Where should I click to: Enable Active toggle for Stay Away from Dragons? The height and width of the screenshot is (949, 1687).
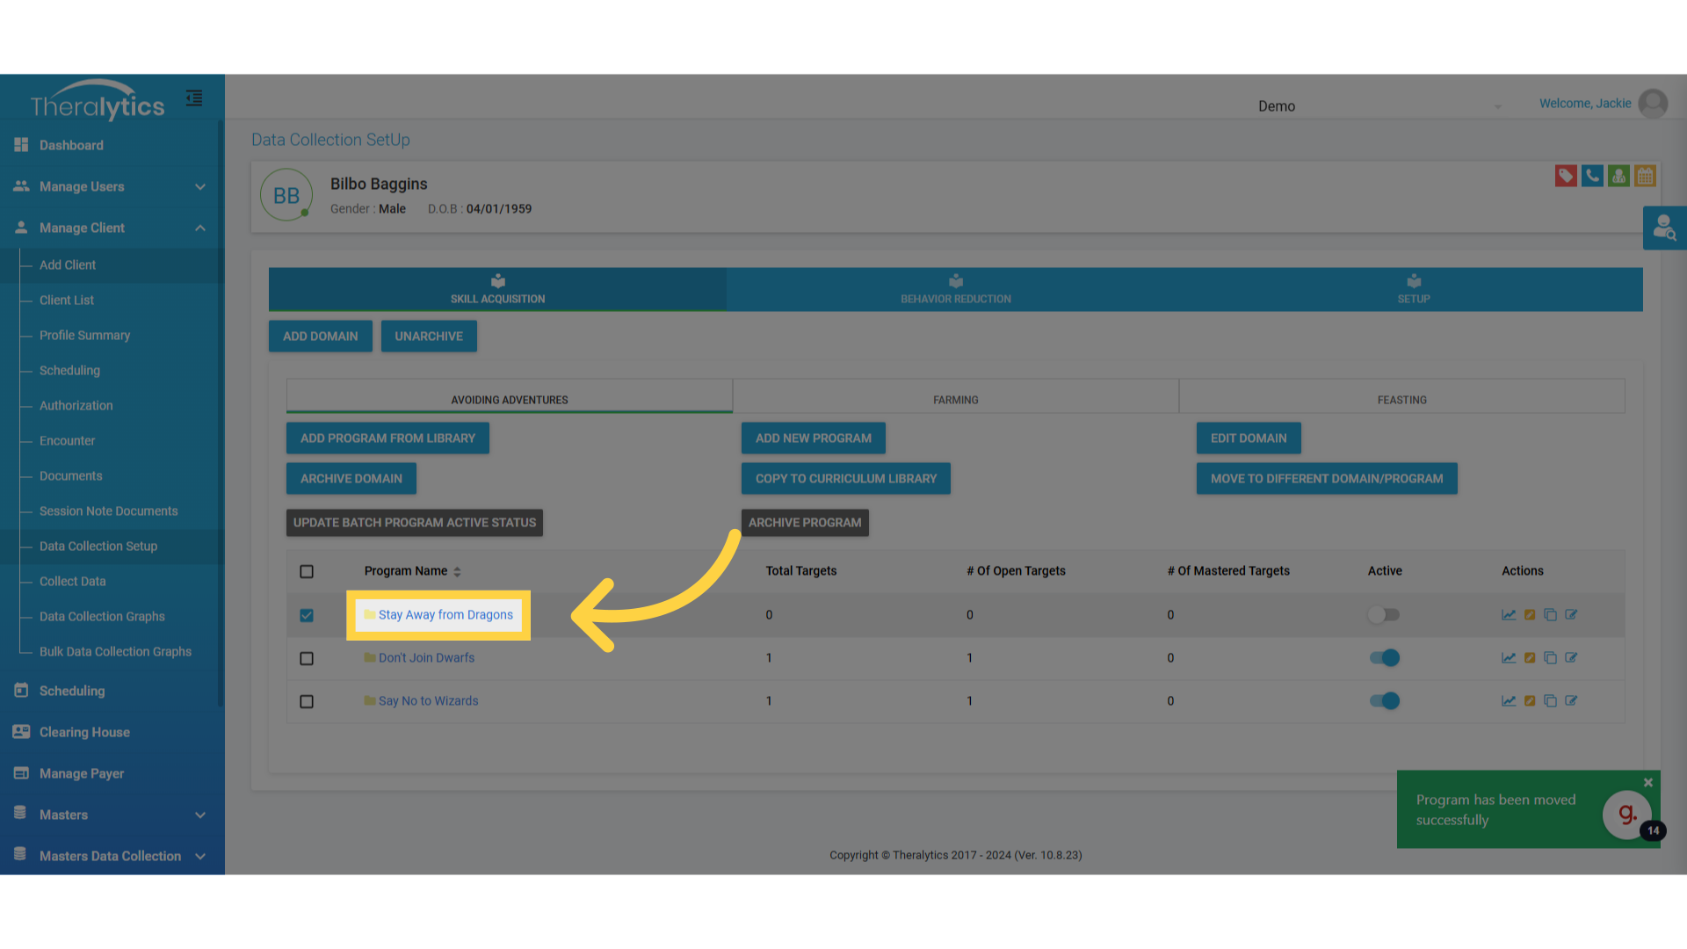1384,615
